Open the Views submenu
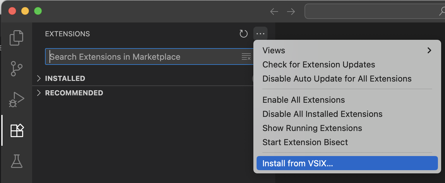Screen dimensions: 445x183 (347, 50)
